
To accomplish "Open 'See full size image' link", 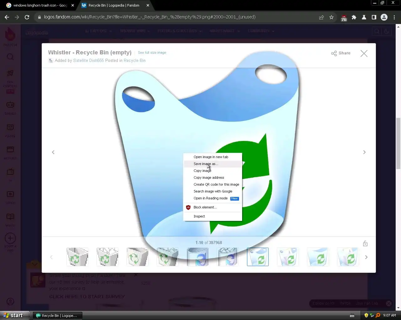I will [x=152, y=52].
